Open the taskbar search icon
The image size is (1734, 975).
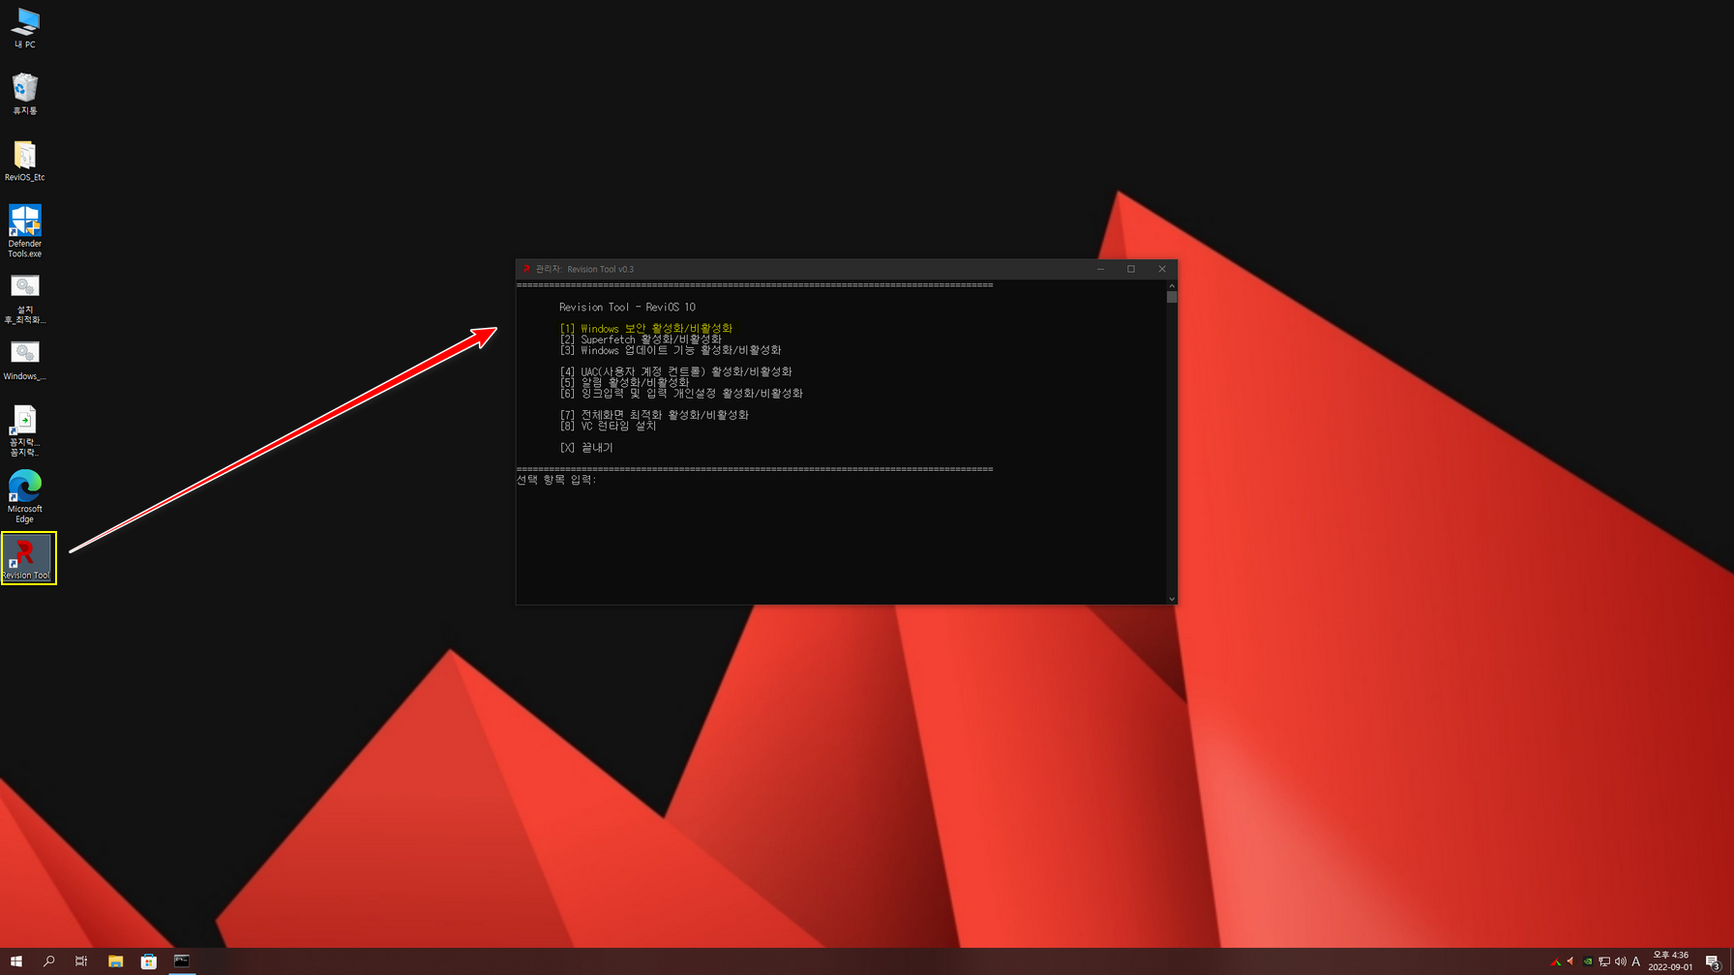click(48, 961)
